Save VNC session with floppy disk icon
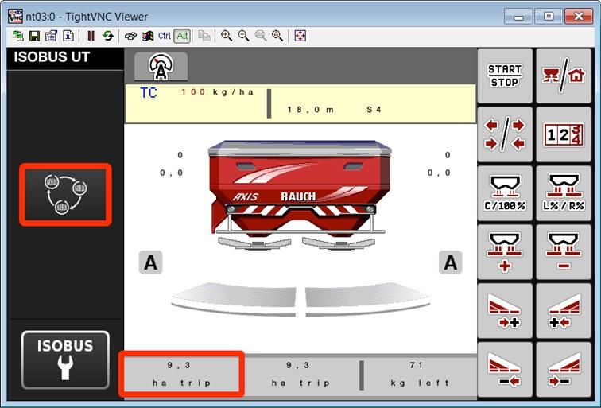This screenshot has height=408, width=601. coord(34,36)
